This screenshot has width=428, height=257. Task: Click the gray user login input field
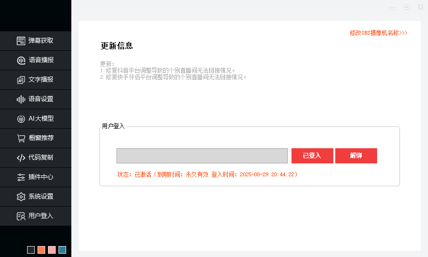[x=202, y=156]
